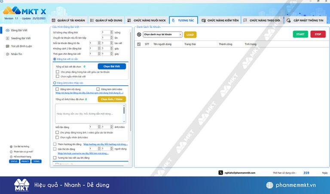Click second stepper of Khoảng cách 2 lần đăng bài

pyautogui.click(x=111, y=49)
